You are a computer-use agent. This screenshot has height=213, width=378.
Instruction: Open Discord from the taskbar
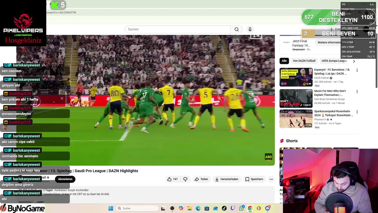coord(268,208)
